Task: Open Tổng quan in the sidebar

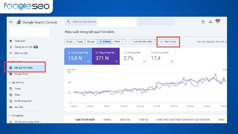Action: pyautogui.click(x=20, y=41)
